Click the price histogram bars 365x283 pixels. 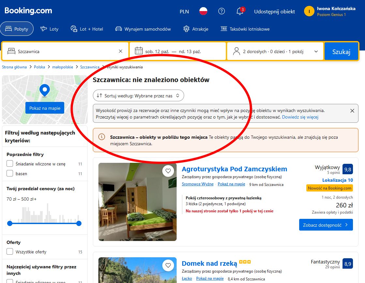coord(44,213)
